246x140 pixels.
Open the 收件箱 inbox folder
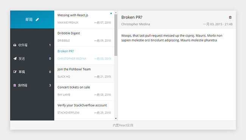click(x=32, y=45)
